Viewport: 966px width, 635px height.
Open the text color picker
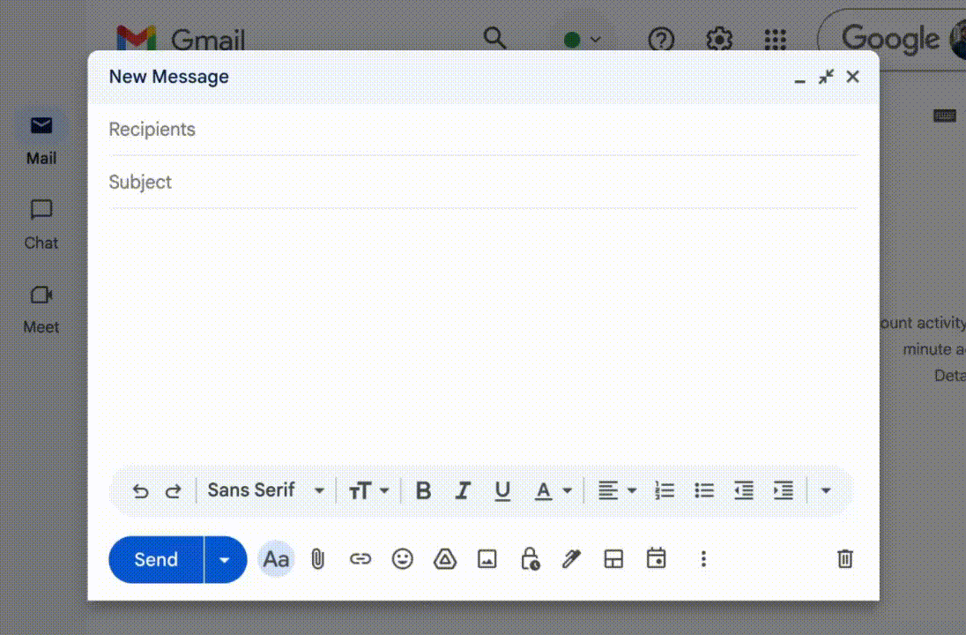[x=553, y=491]
